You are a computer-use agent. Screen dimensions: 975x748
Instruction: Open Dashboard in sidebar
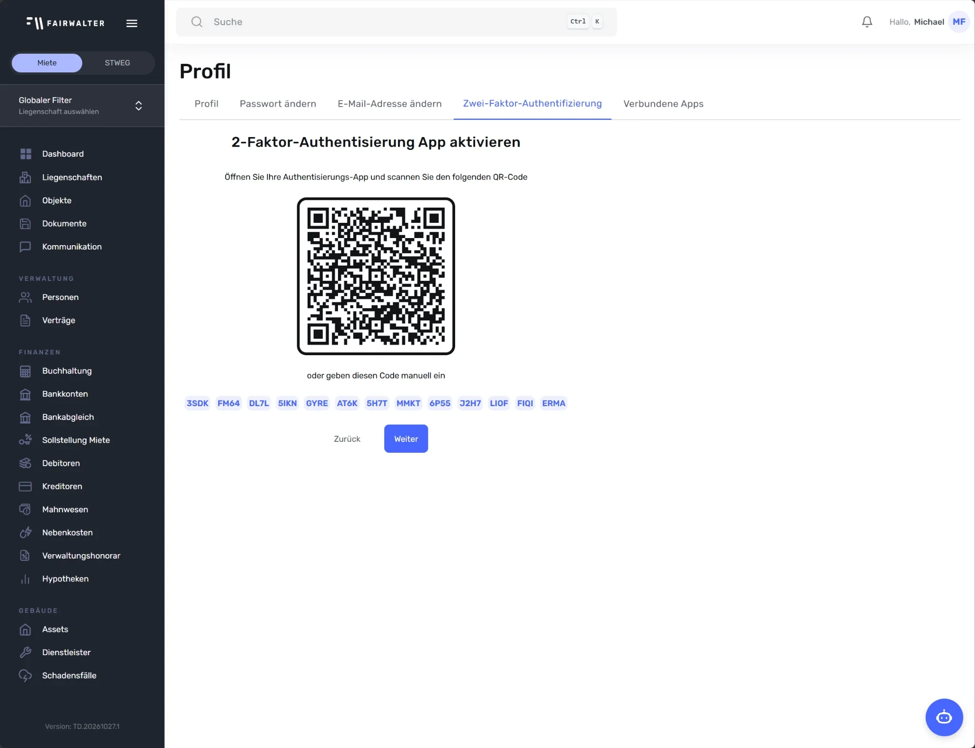pyautogui.click(x=63, y=154)
